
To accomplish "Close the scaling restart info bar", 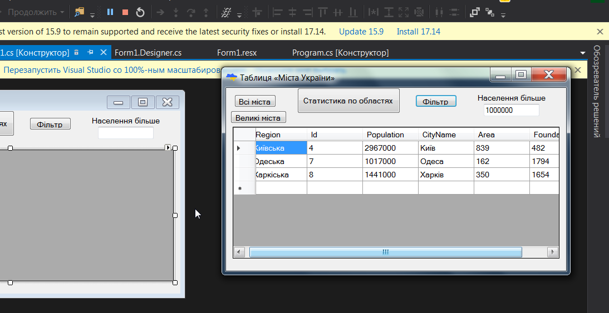I will pyautogui.click(x=577, y=70).
